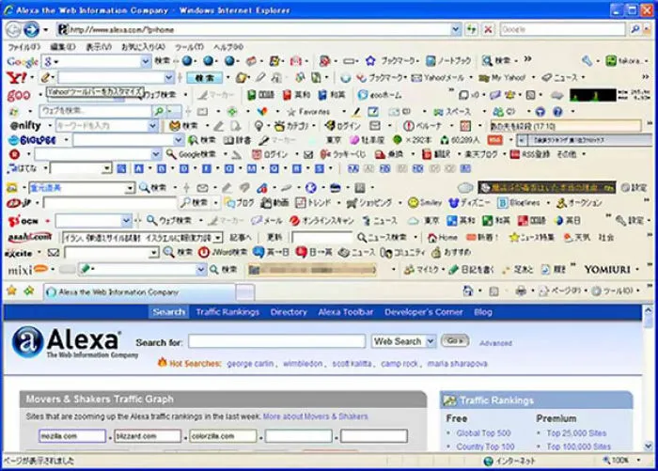
Task: Click the Go button next to Web Search
Action: (x=455, y=341)
